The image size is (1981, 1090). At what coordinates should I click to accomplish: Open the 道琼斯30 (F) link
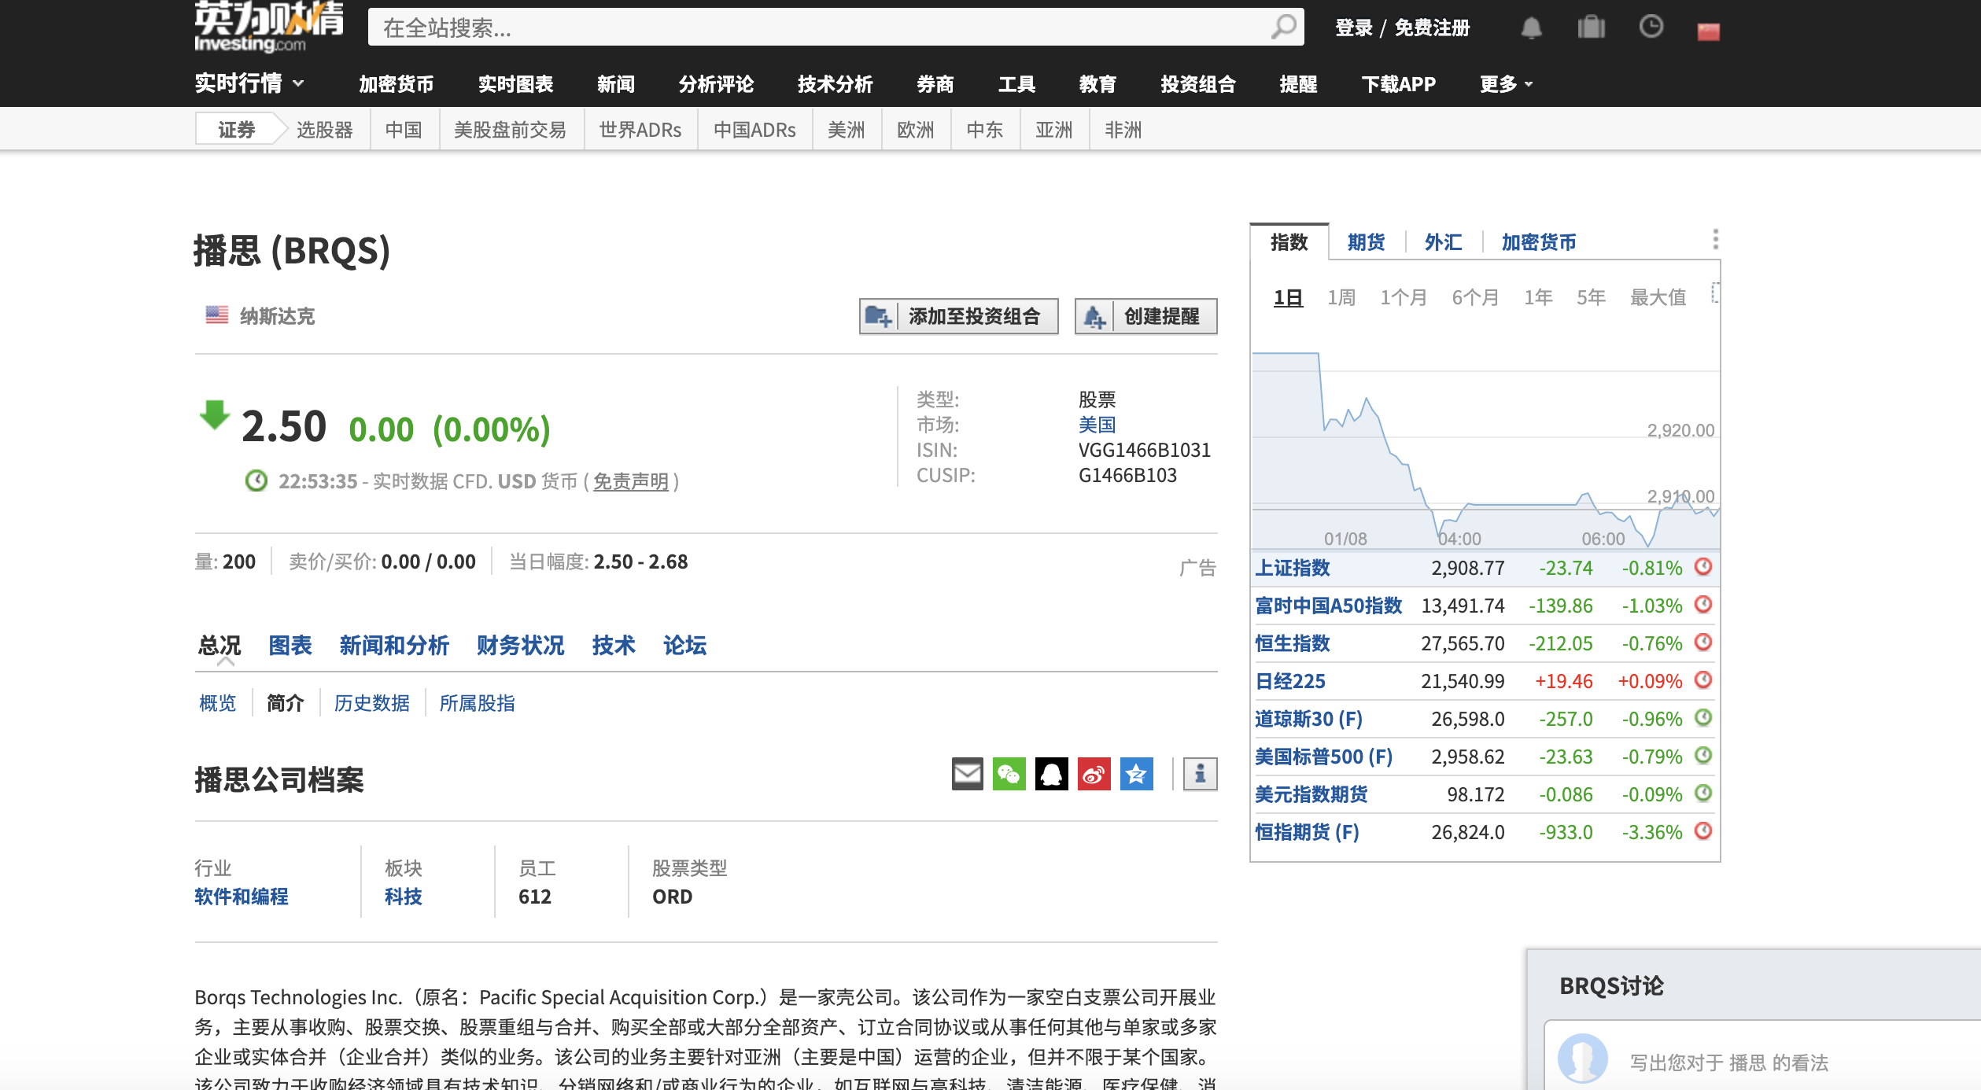click(1308, 719)
